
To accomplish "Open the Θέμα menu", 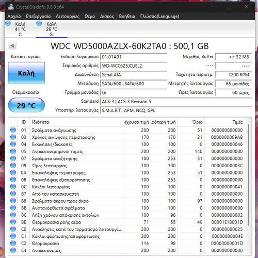I will (x=90, y=17).
